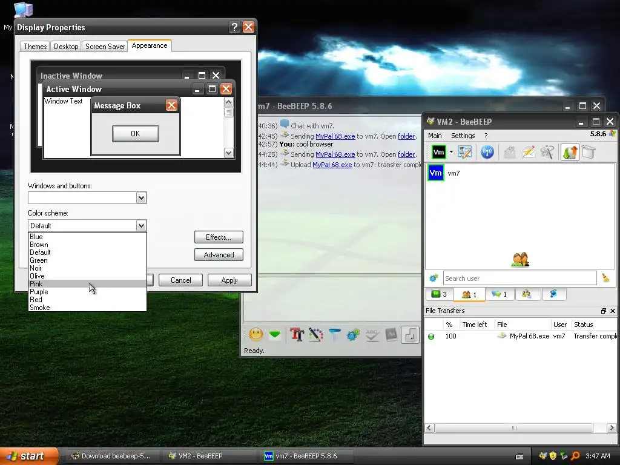
Task: Switch to the Desktop tab
Action: click(66, 47)
